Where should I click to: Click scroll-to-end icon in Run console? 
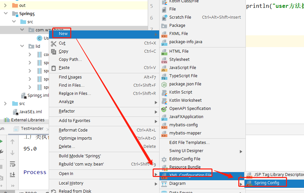[x=12, y=175]
